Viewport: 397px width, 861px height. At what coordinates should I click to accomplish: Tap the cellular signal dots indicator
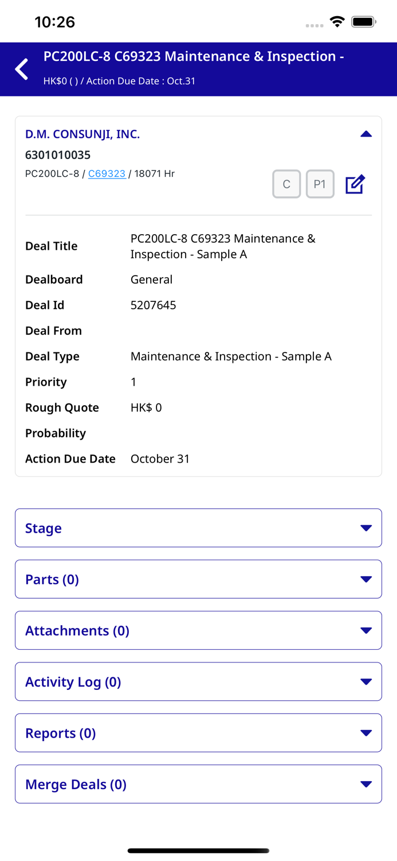coord(315,25)
